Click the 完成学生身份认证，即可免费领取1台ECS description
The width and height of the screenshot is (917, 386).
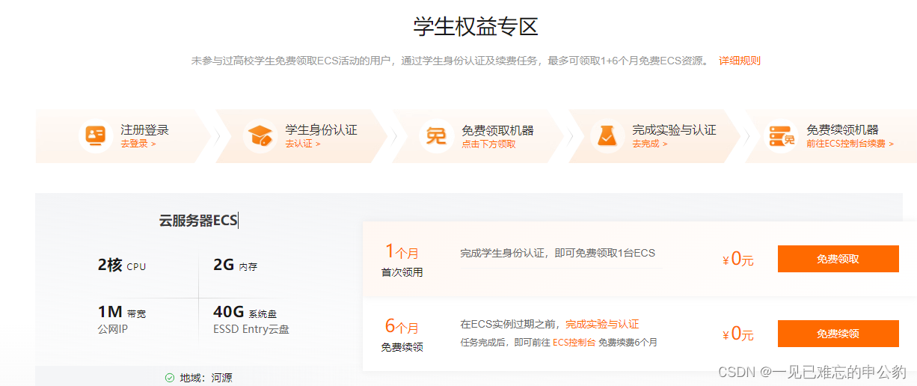558,254
